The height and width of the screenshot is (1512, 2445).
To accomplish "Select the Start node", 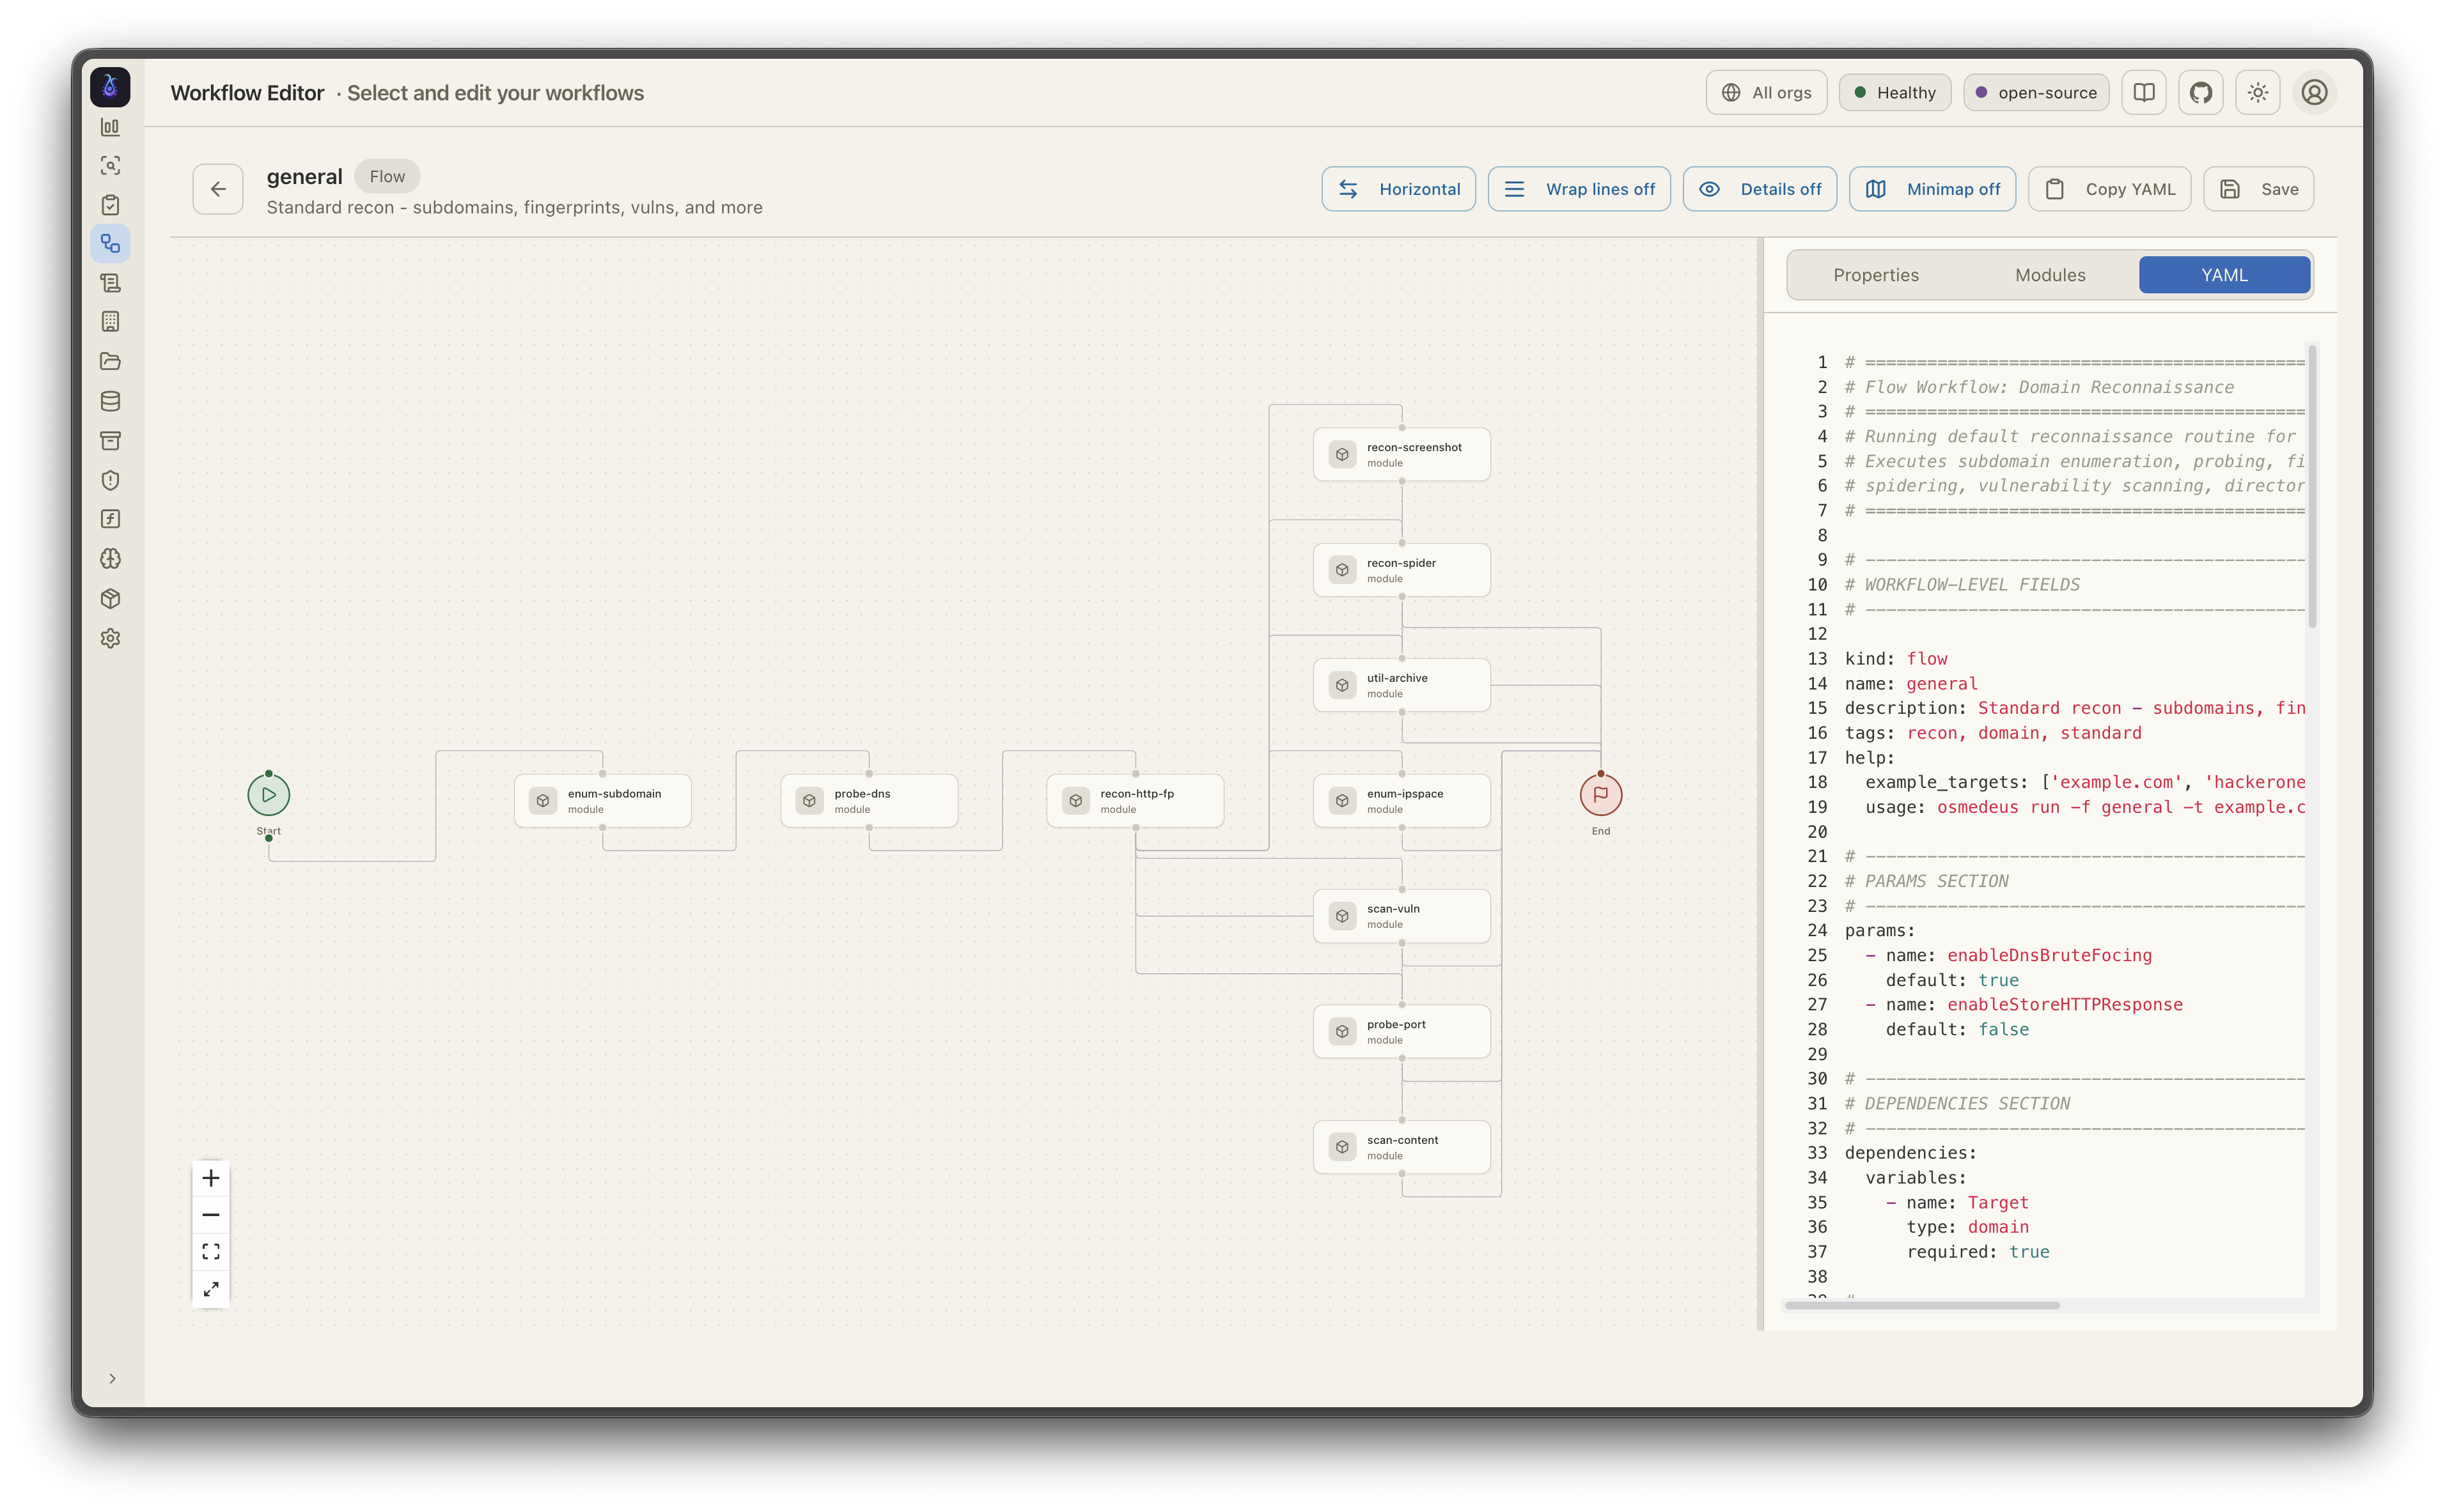I will click(x=268, y=795).
